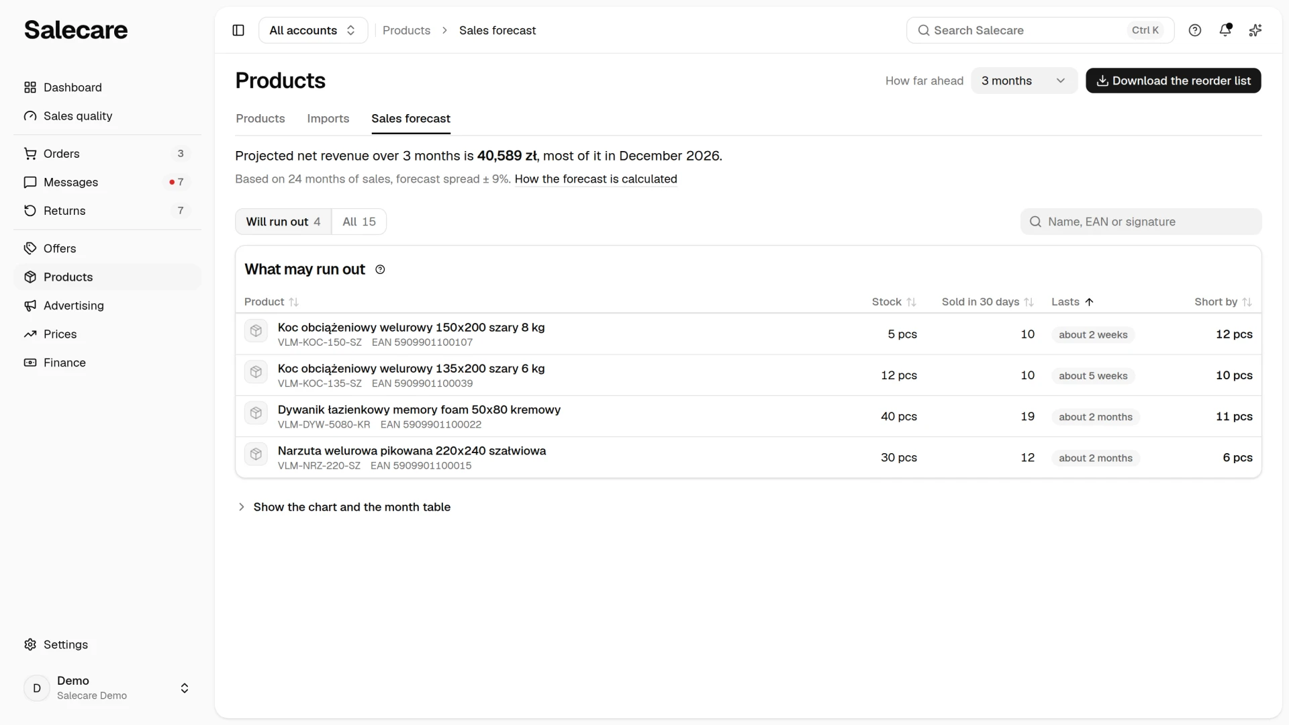The image size is (1289, 725).
Task: Switch to the Products tab
Action: [x=260, y=119]
